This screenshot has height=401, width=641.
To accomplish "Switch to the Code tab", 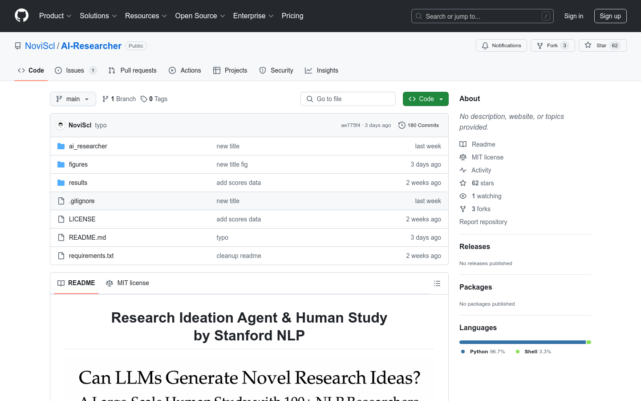I will pyautogui.click(x=31, y=70).
